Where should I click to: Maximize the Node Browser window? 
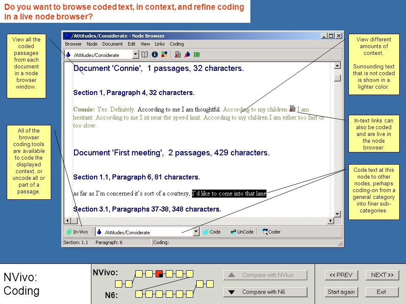point(331,35)
